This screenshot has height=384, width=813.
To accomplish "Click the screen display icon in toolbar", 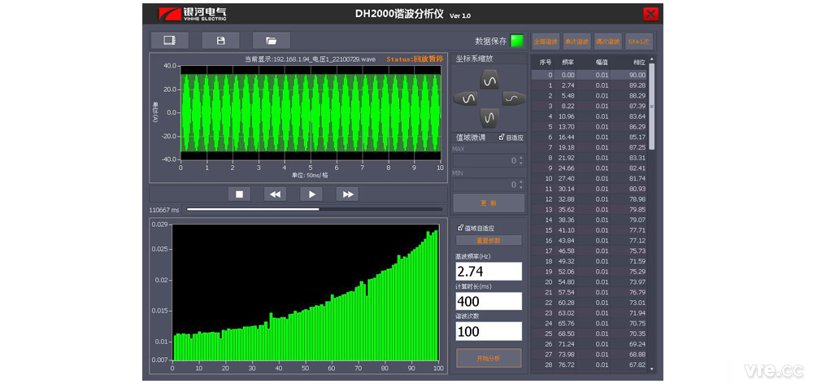I will pyautogui.click(x=170, y=40).
